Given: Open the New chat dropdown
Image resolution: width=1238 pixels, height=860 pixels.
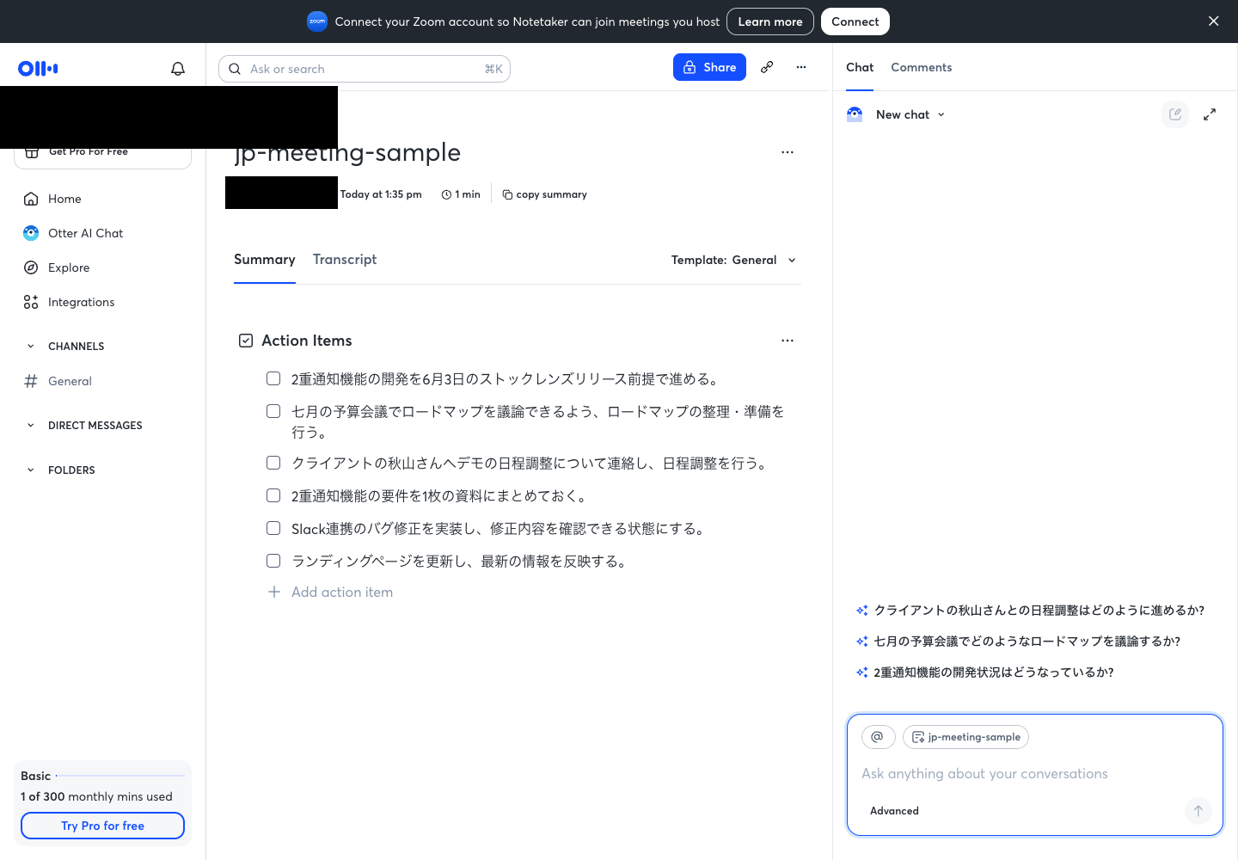Looking at the screenshot, I should [910, 114].
